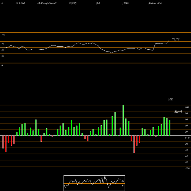
Task: Click the RSI axis label 100 on the left
Action: point(3,35)
